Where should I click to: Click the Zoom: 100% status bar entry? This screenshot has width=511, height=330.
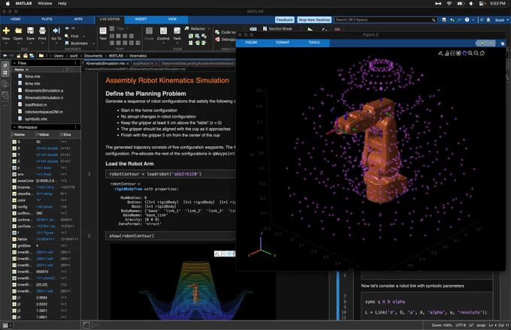(442, 325)
